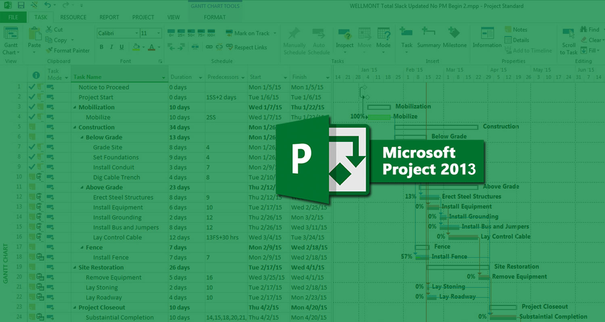Open the task Mode button
Screen dimensions: 605x322
click(384, 41)
